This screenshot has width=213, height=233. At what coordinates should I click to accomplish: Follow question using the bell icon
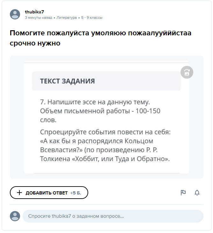point(197,193)
